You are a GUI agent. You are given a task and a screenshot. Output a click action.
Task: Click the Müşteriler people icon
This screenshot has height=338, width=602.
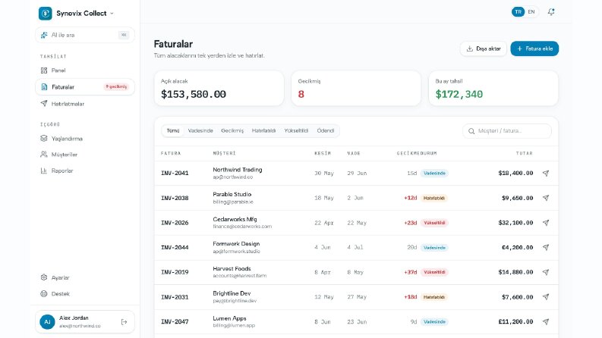coord(44,155)
